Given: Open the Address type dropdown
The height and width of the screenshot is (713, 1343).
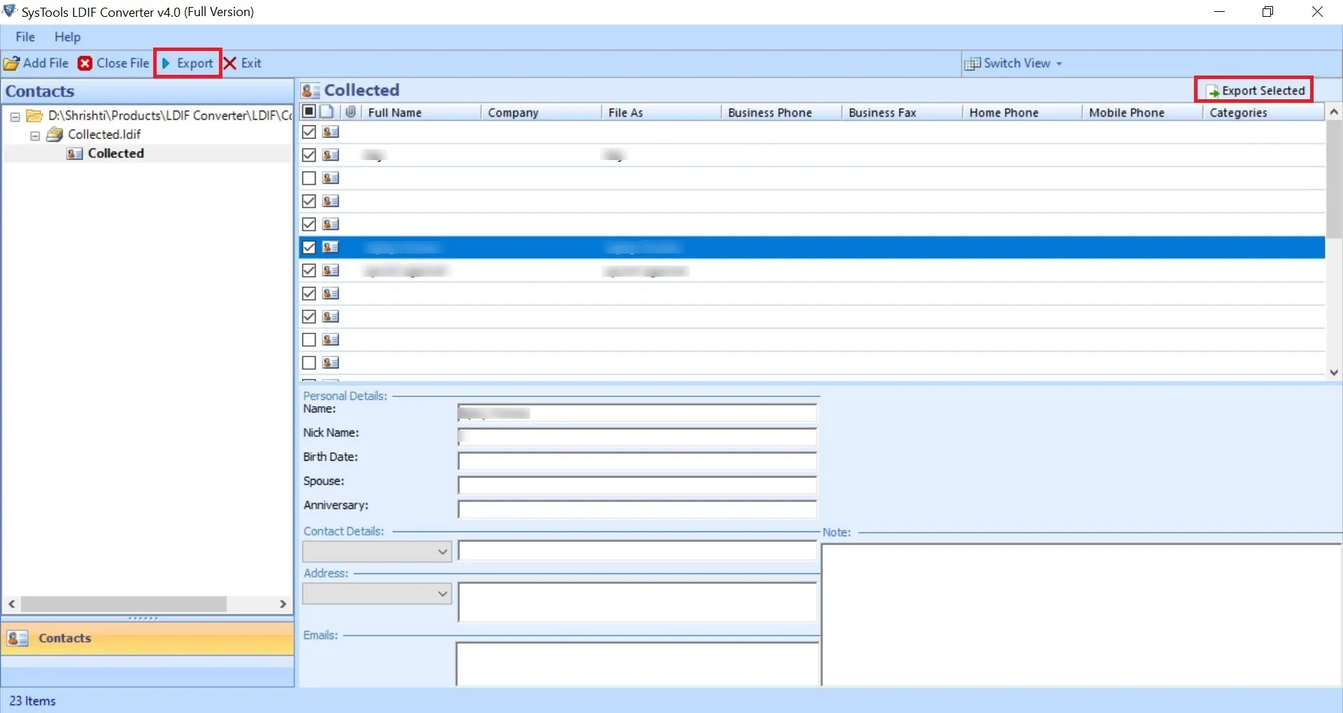Looking at the screenshot, I should click(x=377, y=593).
